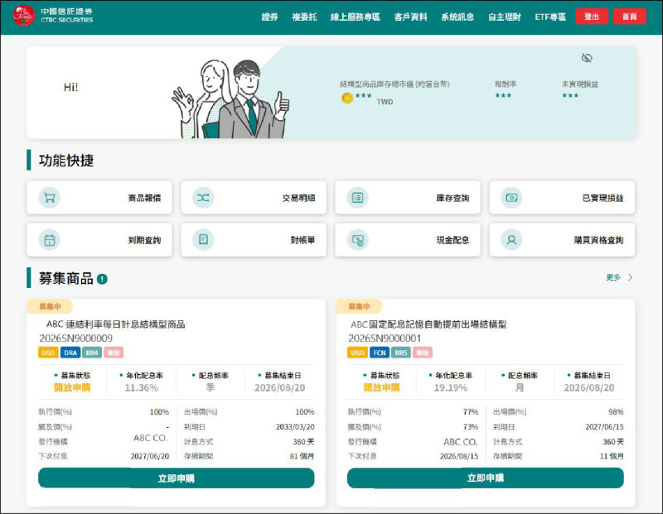
Task: Click the 結構型商品庫存總市值 label in the banner
Action: point(394,84)
